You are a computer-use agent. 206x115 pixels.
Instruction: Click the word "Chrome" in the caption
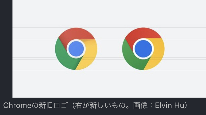17,105
